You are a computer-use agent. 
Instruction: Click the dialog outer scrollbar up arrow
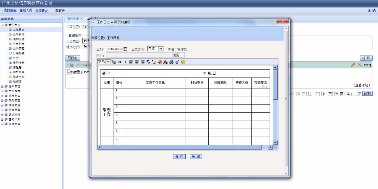click(x=286, y=28)
